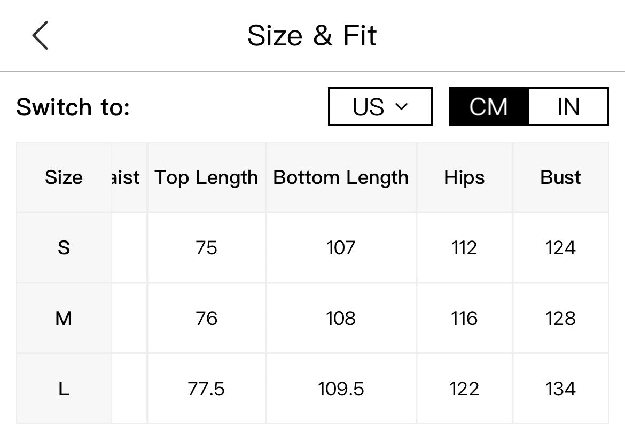Click the Hips value 116 for size M

coord(464,318)
